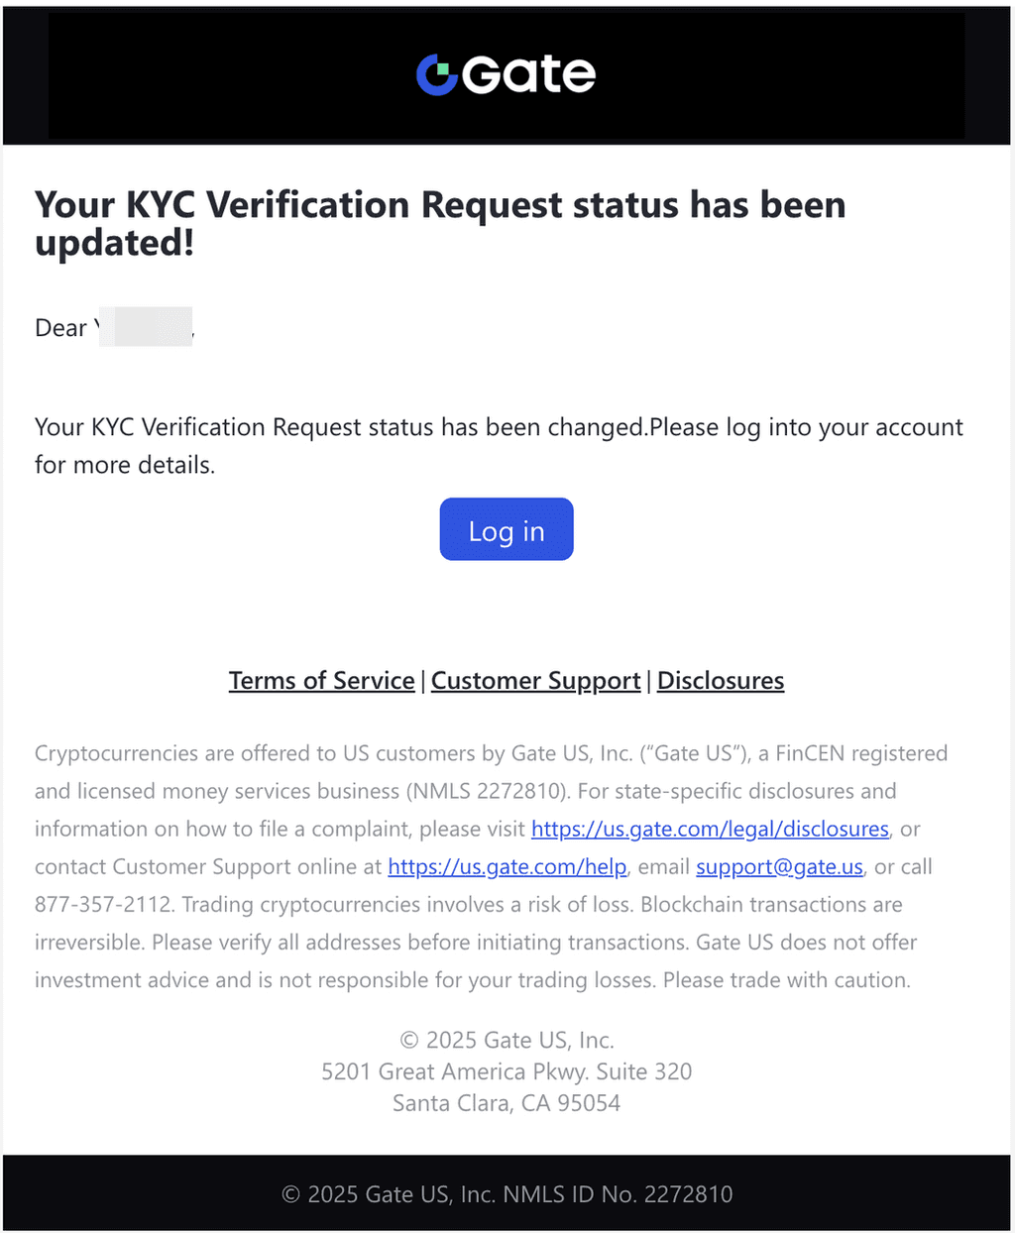The image size is (1015, 1233).
Task: Open the Terms of Service link
Action: click(321, 681)
